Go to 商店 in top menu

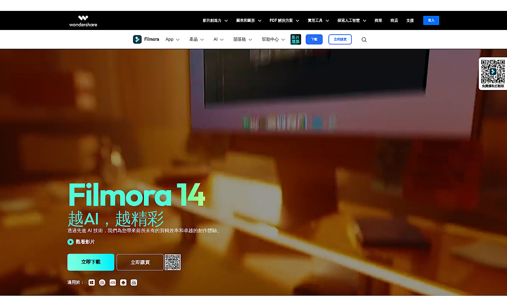coord(394,21)
